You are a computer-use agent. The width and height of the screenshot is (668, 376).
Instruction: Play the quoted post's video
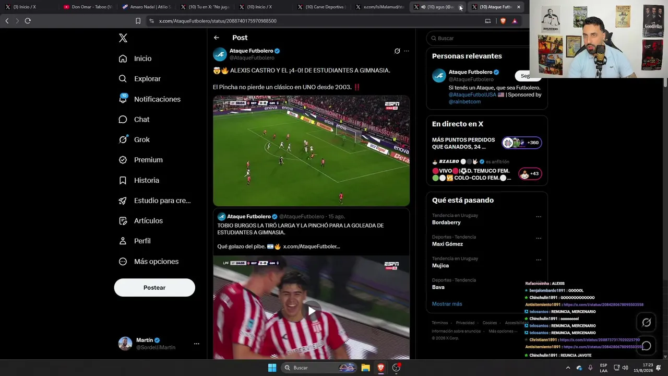pyautogui.click(x=312, y=311)
